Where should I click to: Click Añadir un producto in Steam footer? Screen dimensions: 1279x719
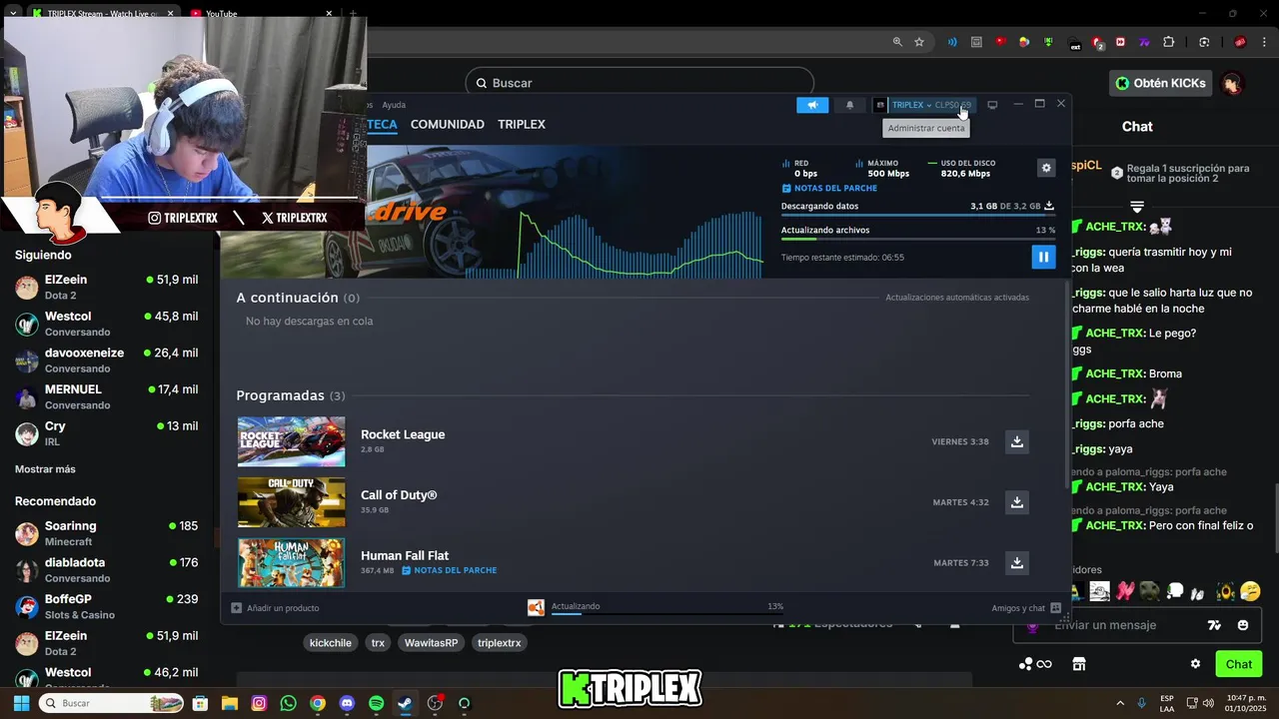click(275, 607)
